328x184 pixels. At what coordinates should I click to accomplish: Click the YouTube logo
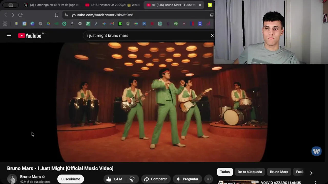click(30, 36)
